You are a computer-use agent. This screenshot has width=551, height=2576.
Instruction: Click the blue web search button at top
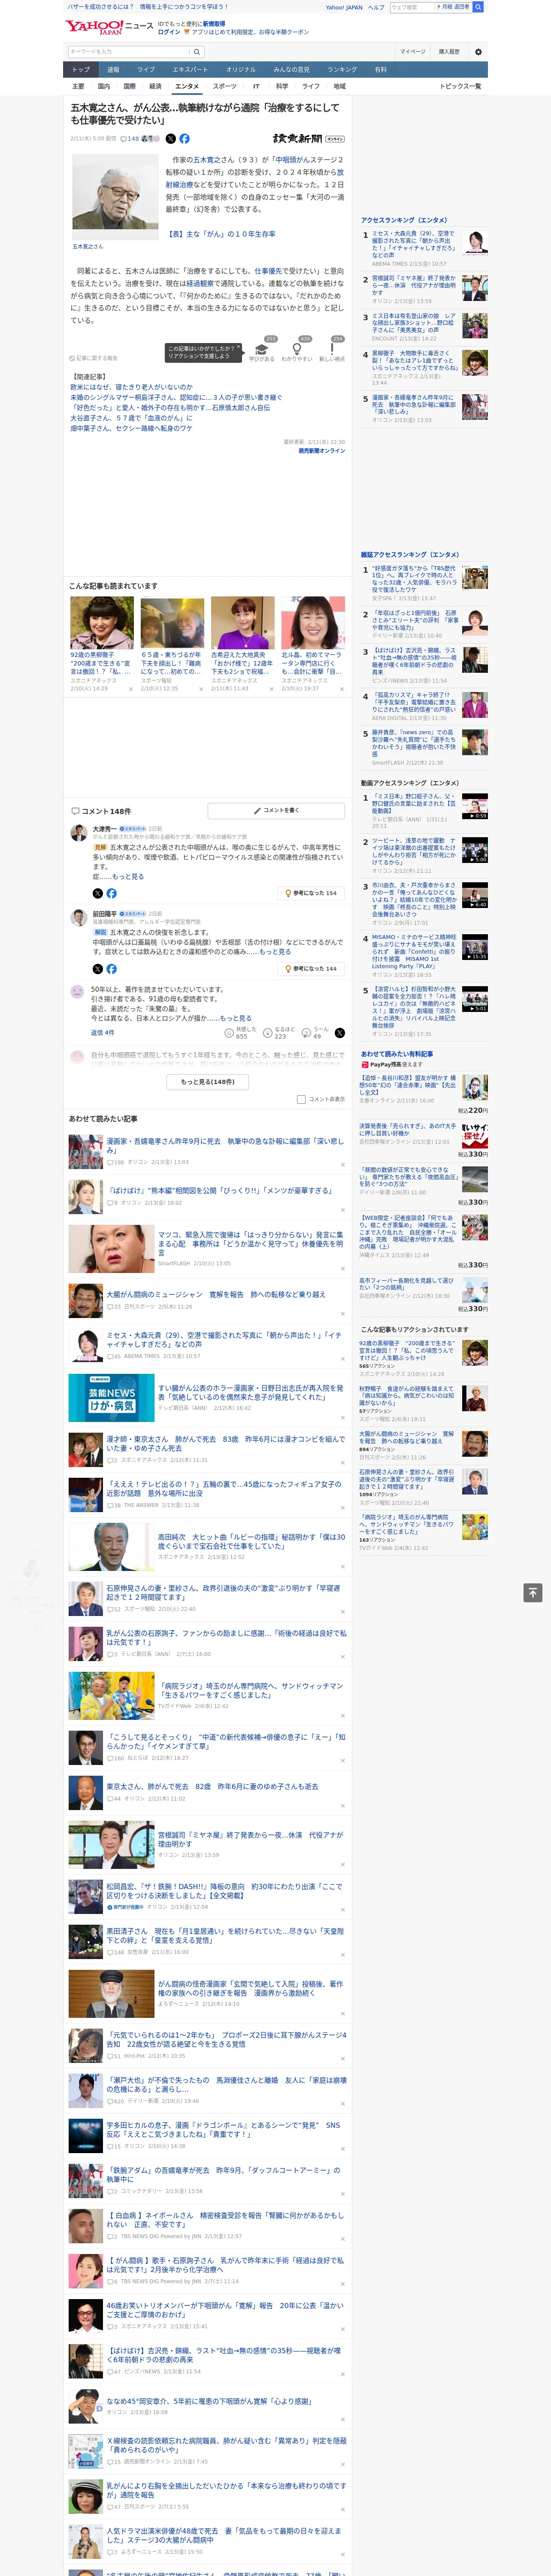click(x=478, y=7)
